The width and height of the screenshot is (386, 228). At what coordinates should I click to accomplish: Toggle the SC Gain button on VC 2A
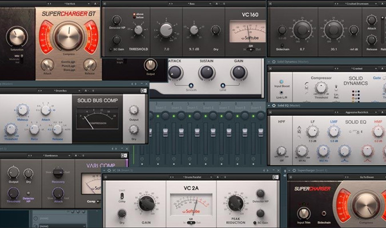(x=255, y=223)
